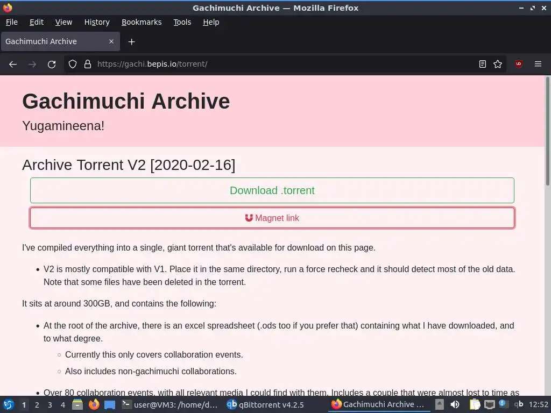
Task: Open the Bookmarks menu
Action: [142, 22]
